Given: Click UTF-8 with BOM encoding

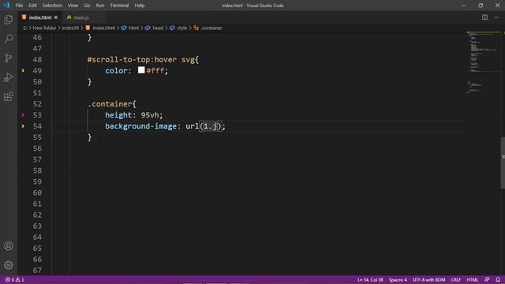Looking at the screenshot, I should [x=428, y=280].
